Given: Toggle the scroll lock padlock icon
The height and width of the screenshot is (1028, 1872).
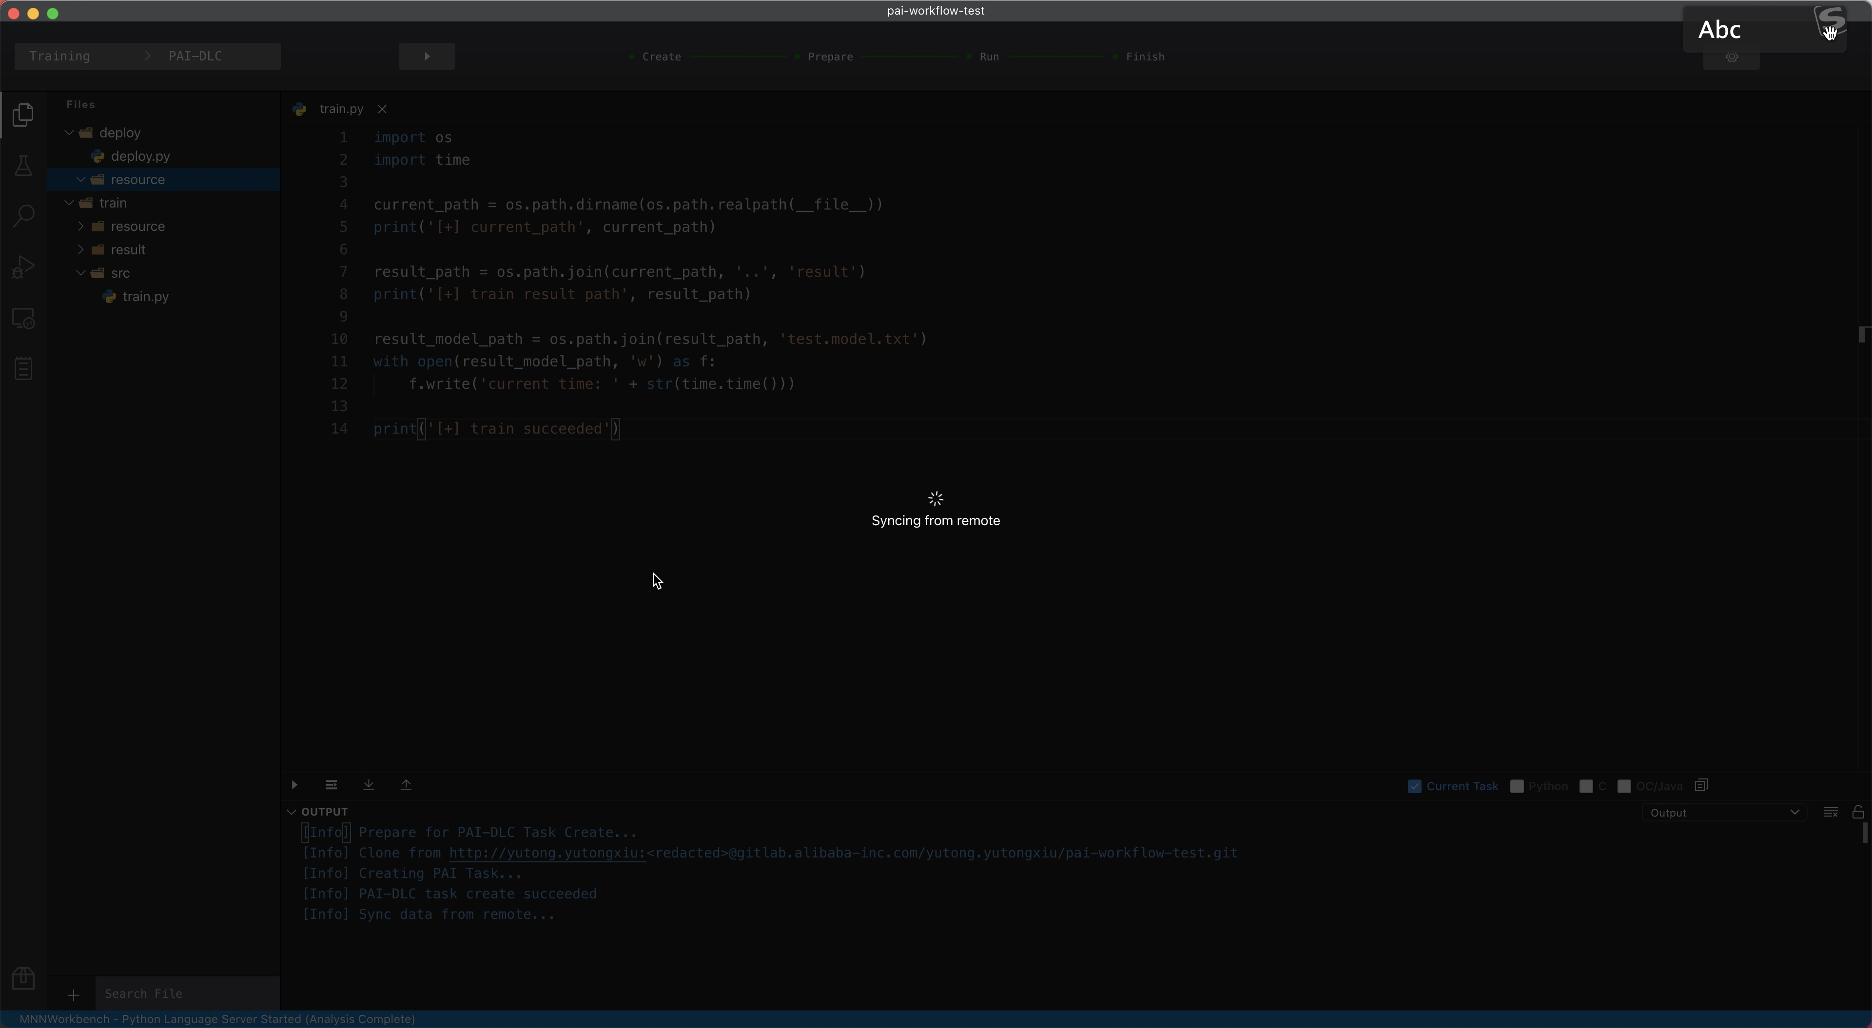Looking at the screenshot, I should pyautogui.click(x=1858, y=812).
